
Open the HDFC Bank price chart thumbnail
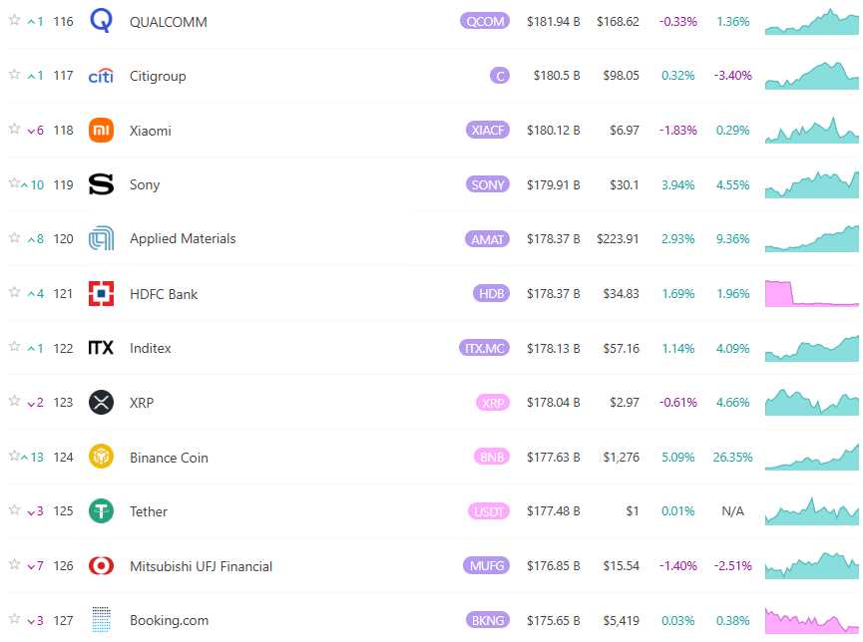tap(811, 293)
